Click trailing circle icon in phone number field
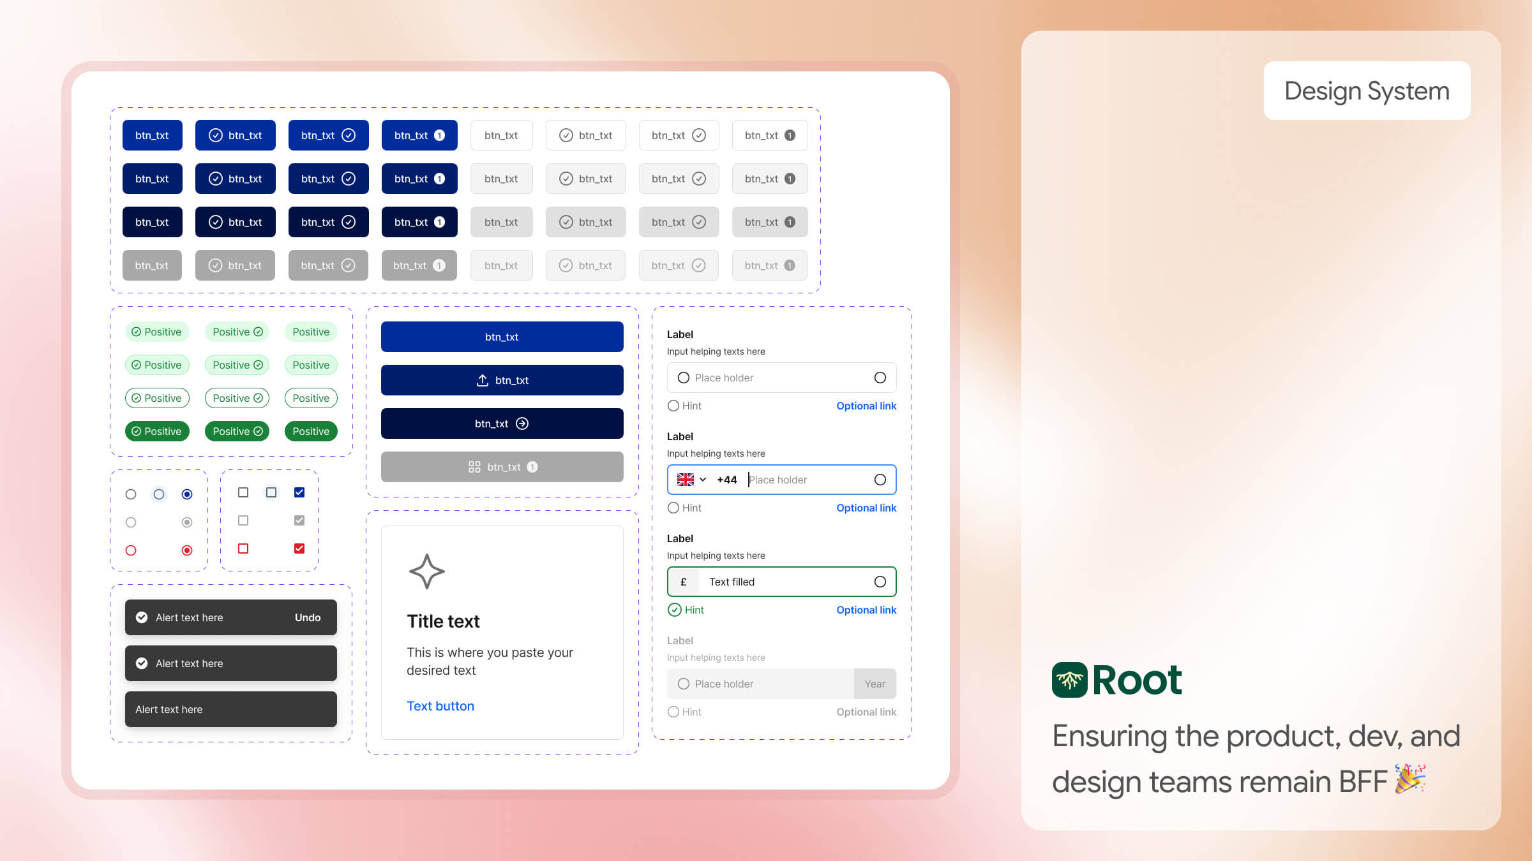1532x861 pixels. [880, 480]
